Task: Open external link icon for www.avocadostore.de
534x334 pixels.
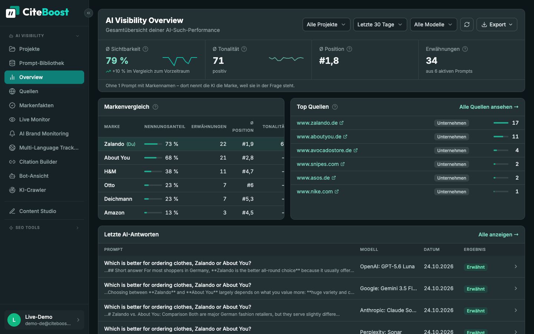Action: [x=356, y=150]
